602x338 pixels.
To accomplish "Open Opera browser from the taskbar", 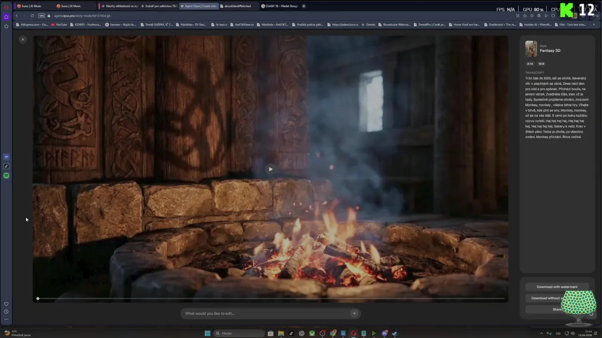I will click(x=353, y=333).
